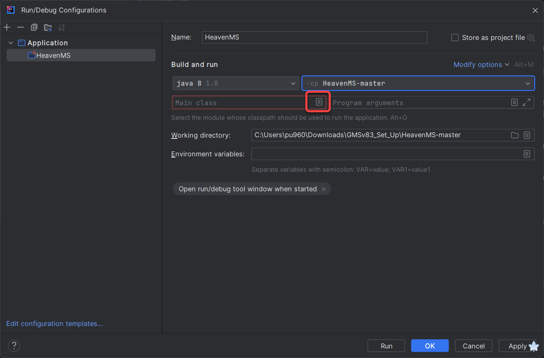Viewport: 544px width, 358px height.
Task: Select the HeavenMS configuration item
Action: 81,55
